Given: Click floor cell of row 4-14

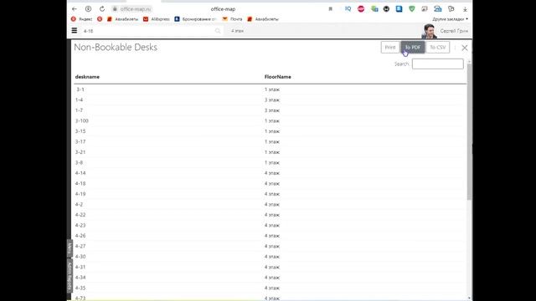Looking at the screenshot, I should click(271, 173).
